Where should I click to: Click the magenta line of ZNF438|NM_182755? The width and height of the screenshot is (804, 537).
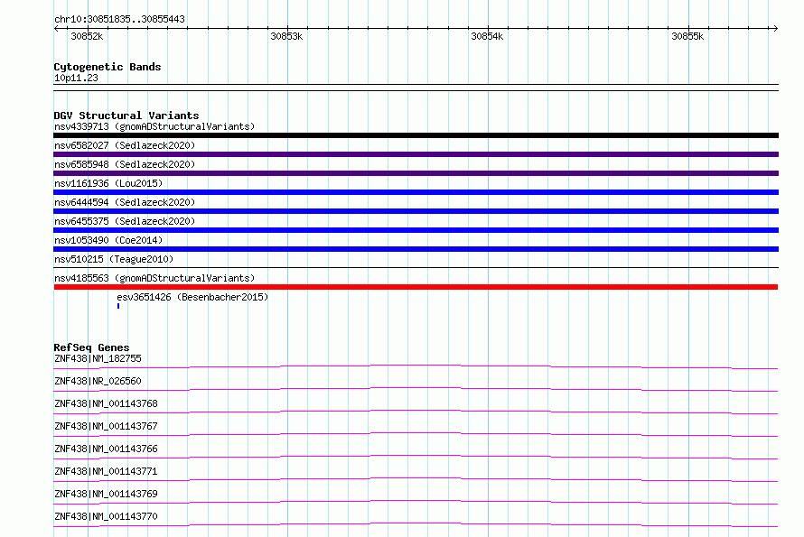[x=416, y=367]
